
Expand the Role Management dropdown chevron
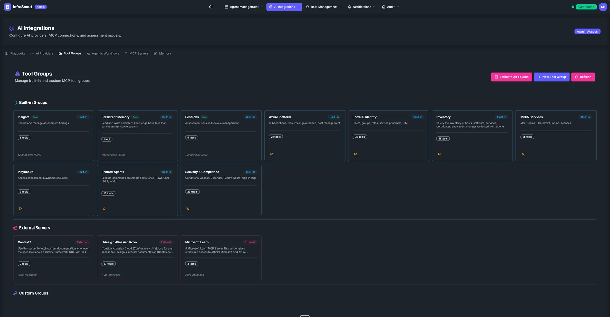[340, 7]
